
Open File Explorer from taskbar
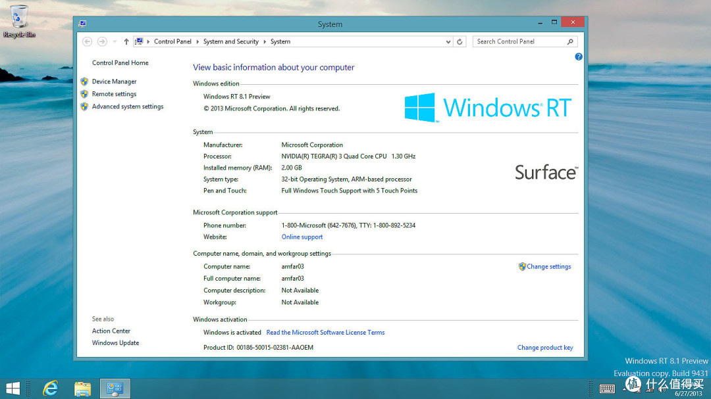(82, 388)
